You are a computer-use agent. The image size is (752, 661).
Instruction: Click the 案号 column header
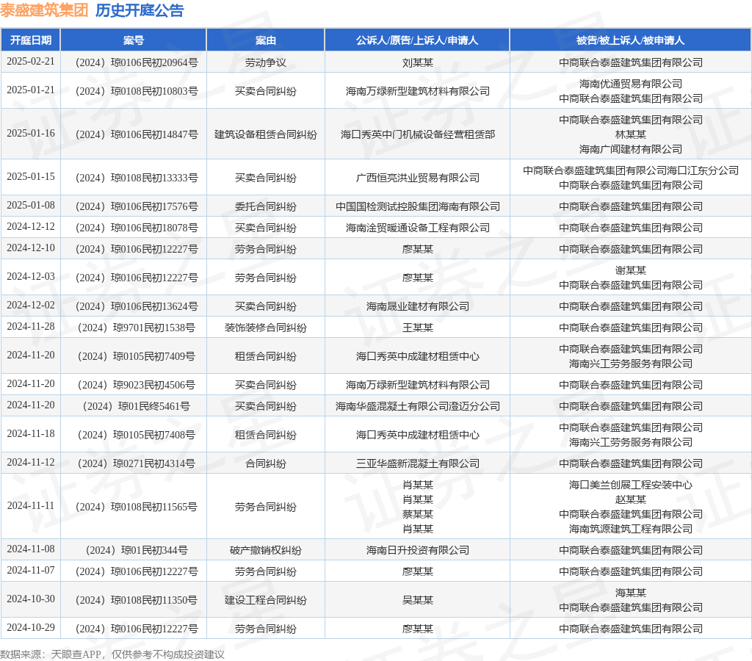[x=134, y=40]
